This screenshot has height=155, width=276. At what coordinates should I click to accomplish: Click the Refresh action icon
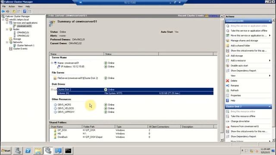(228, 90)
